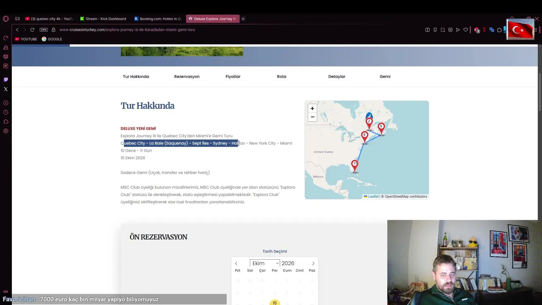542x305 pixels.
Task: Take a snapshot with the dashed-square icon
Action: point(442,30)
